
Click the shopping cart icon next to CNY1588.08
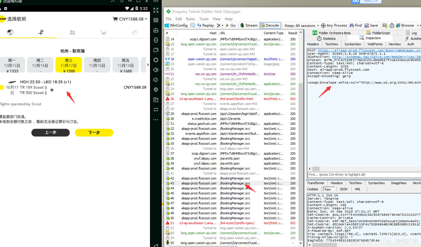[x=115, y=19]
